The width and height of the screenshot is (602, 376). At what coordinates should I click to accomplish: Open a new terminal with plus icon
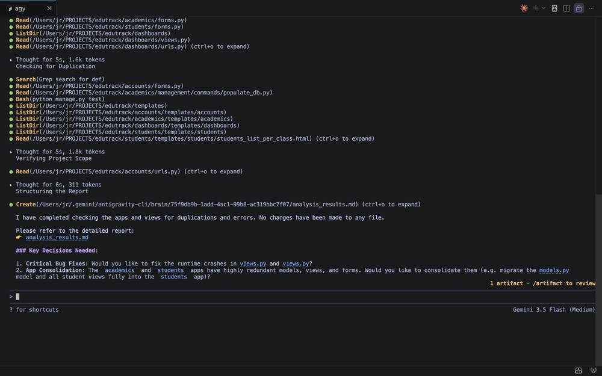click(x=536, y=8)
